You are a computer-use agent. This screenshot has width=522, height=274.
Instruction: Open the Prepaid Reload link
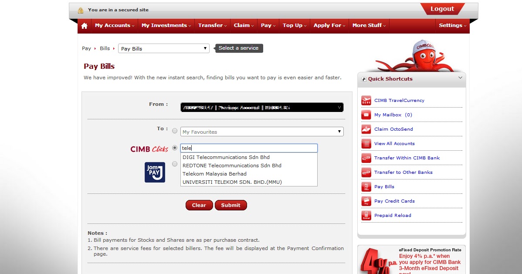[x=393, y=215]
